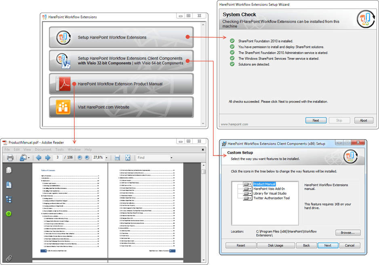Select the Twitter Authorization Tool tree item
The image size is (379, 265).
[272, 198]
